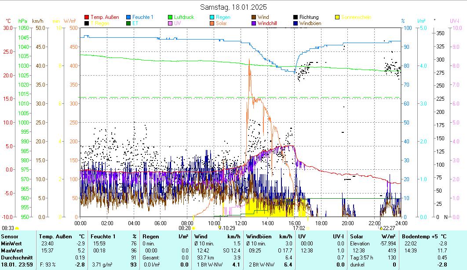Click the red Temp. Außen legend swatch

click(87, 17)
